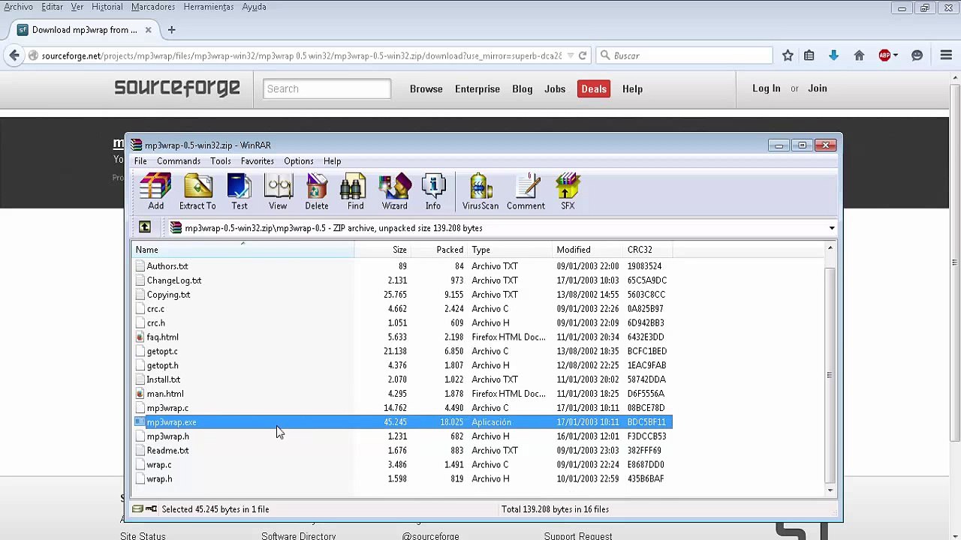Screen dimensions: 961x540
Task: Click the Adblock Plus icon
Action: click(884, 55)
